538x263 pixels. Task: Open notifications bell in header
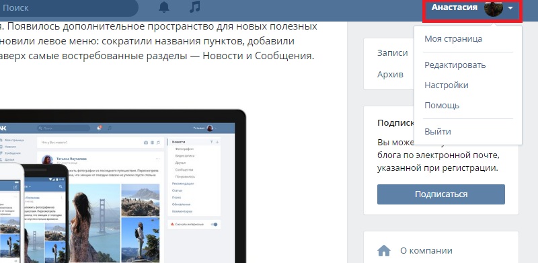click(x=164, y=7)
